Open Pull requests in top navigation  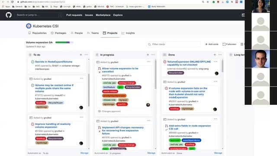pos(74,15)
